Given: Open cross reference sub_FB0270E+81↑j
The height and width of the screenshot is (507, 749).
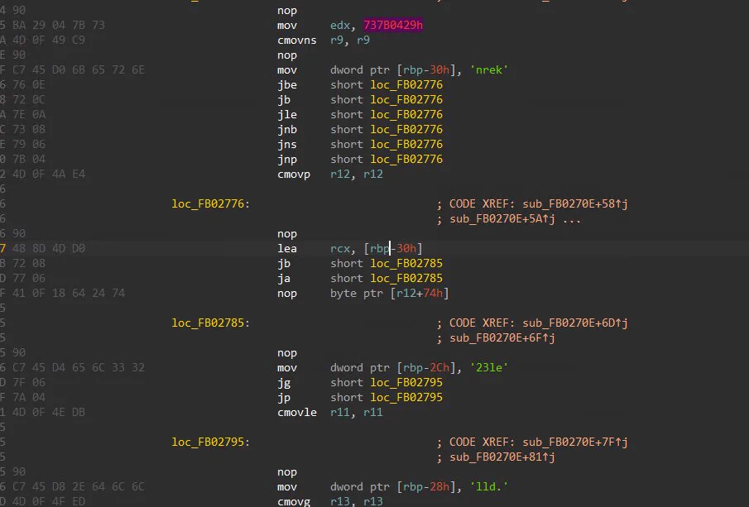Looking at the screenshot, I should coord(502,457).
